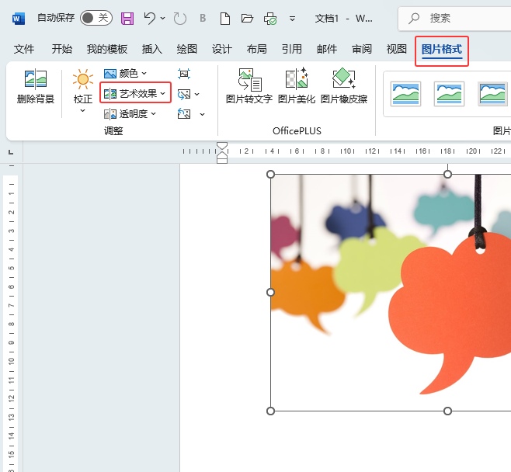Toggle the 自动保存 AutoSave switch

(x=96, y=18)
